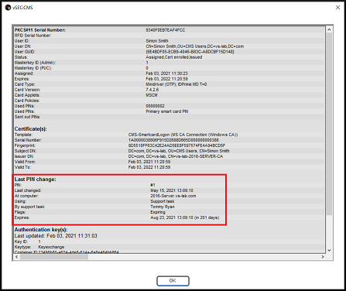This screenshot has height=291, width=346.
Task: Click flags value 'Expiring'
Action: point(158,212)
